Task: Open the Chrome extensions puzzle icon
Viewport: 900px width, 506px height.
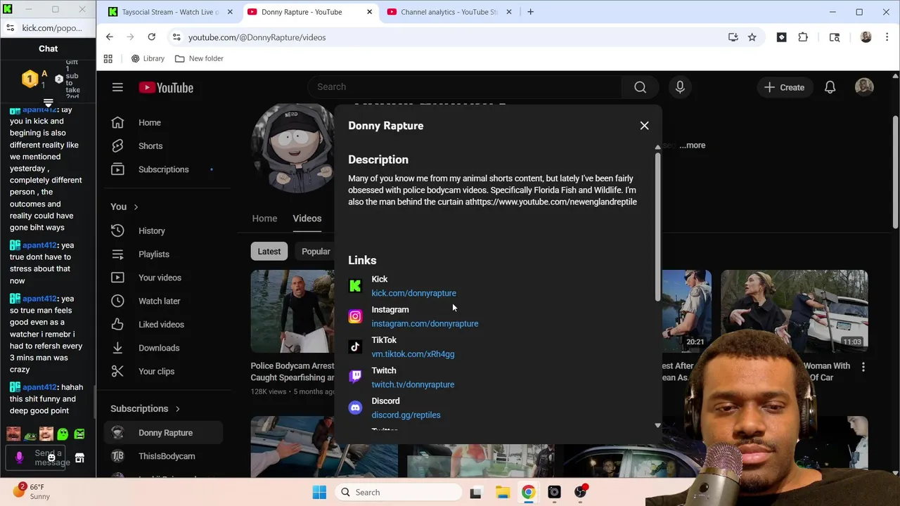Action: (803, 37)
